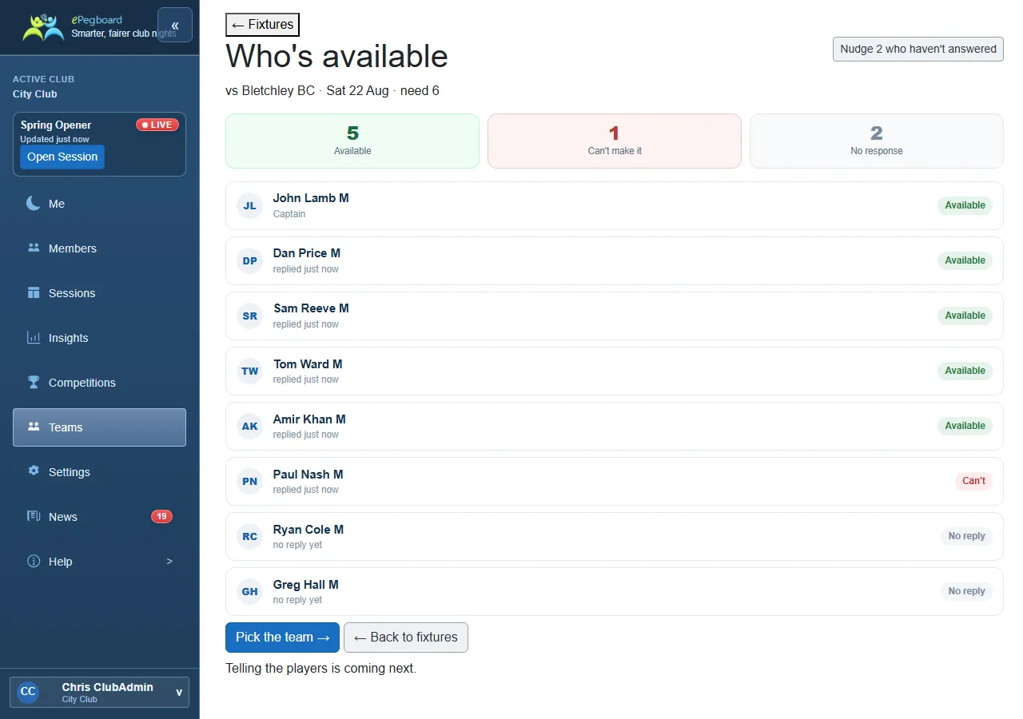Click Greg Hall's No reply badge
Image resolution: width=1023 pixels, height=719 pixels.
[966, 591]
